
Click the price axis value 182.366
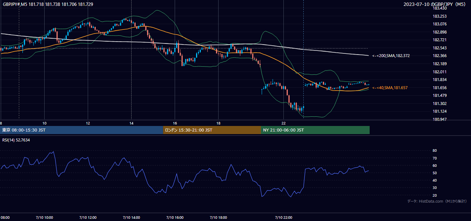(x=440, y=56)
